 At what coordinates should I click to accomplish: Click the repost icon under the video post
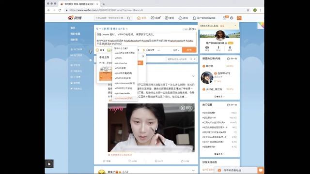[130, 161]
